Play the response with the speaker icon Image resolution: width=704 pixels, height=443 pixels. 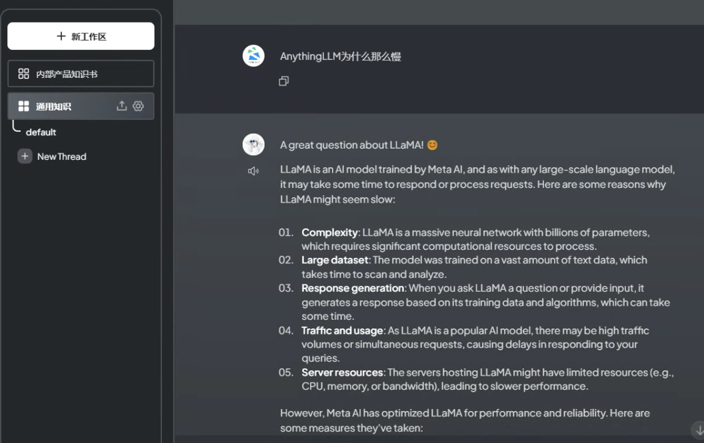pos(253,171)
